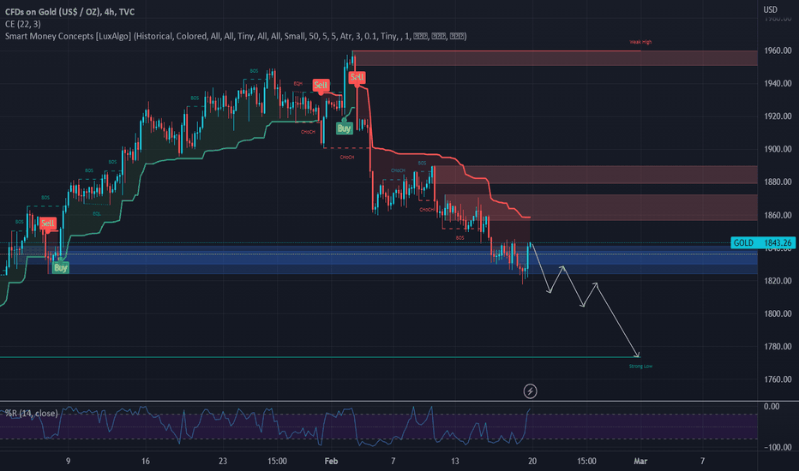Click the Sell signal label at the 1960 peak

[x=357, y=77]
